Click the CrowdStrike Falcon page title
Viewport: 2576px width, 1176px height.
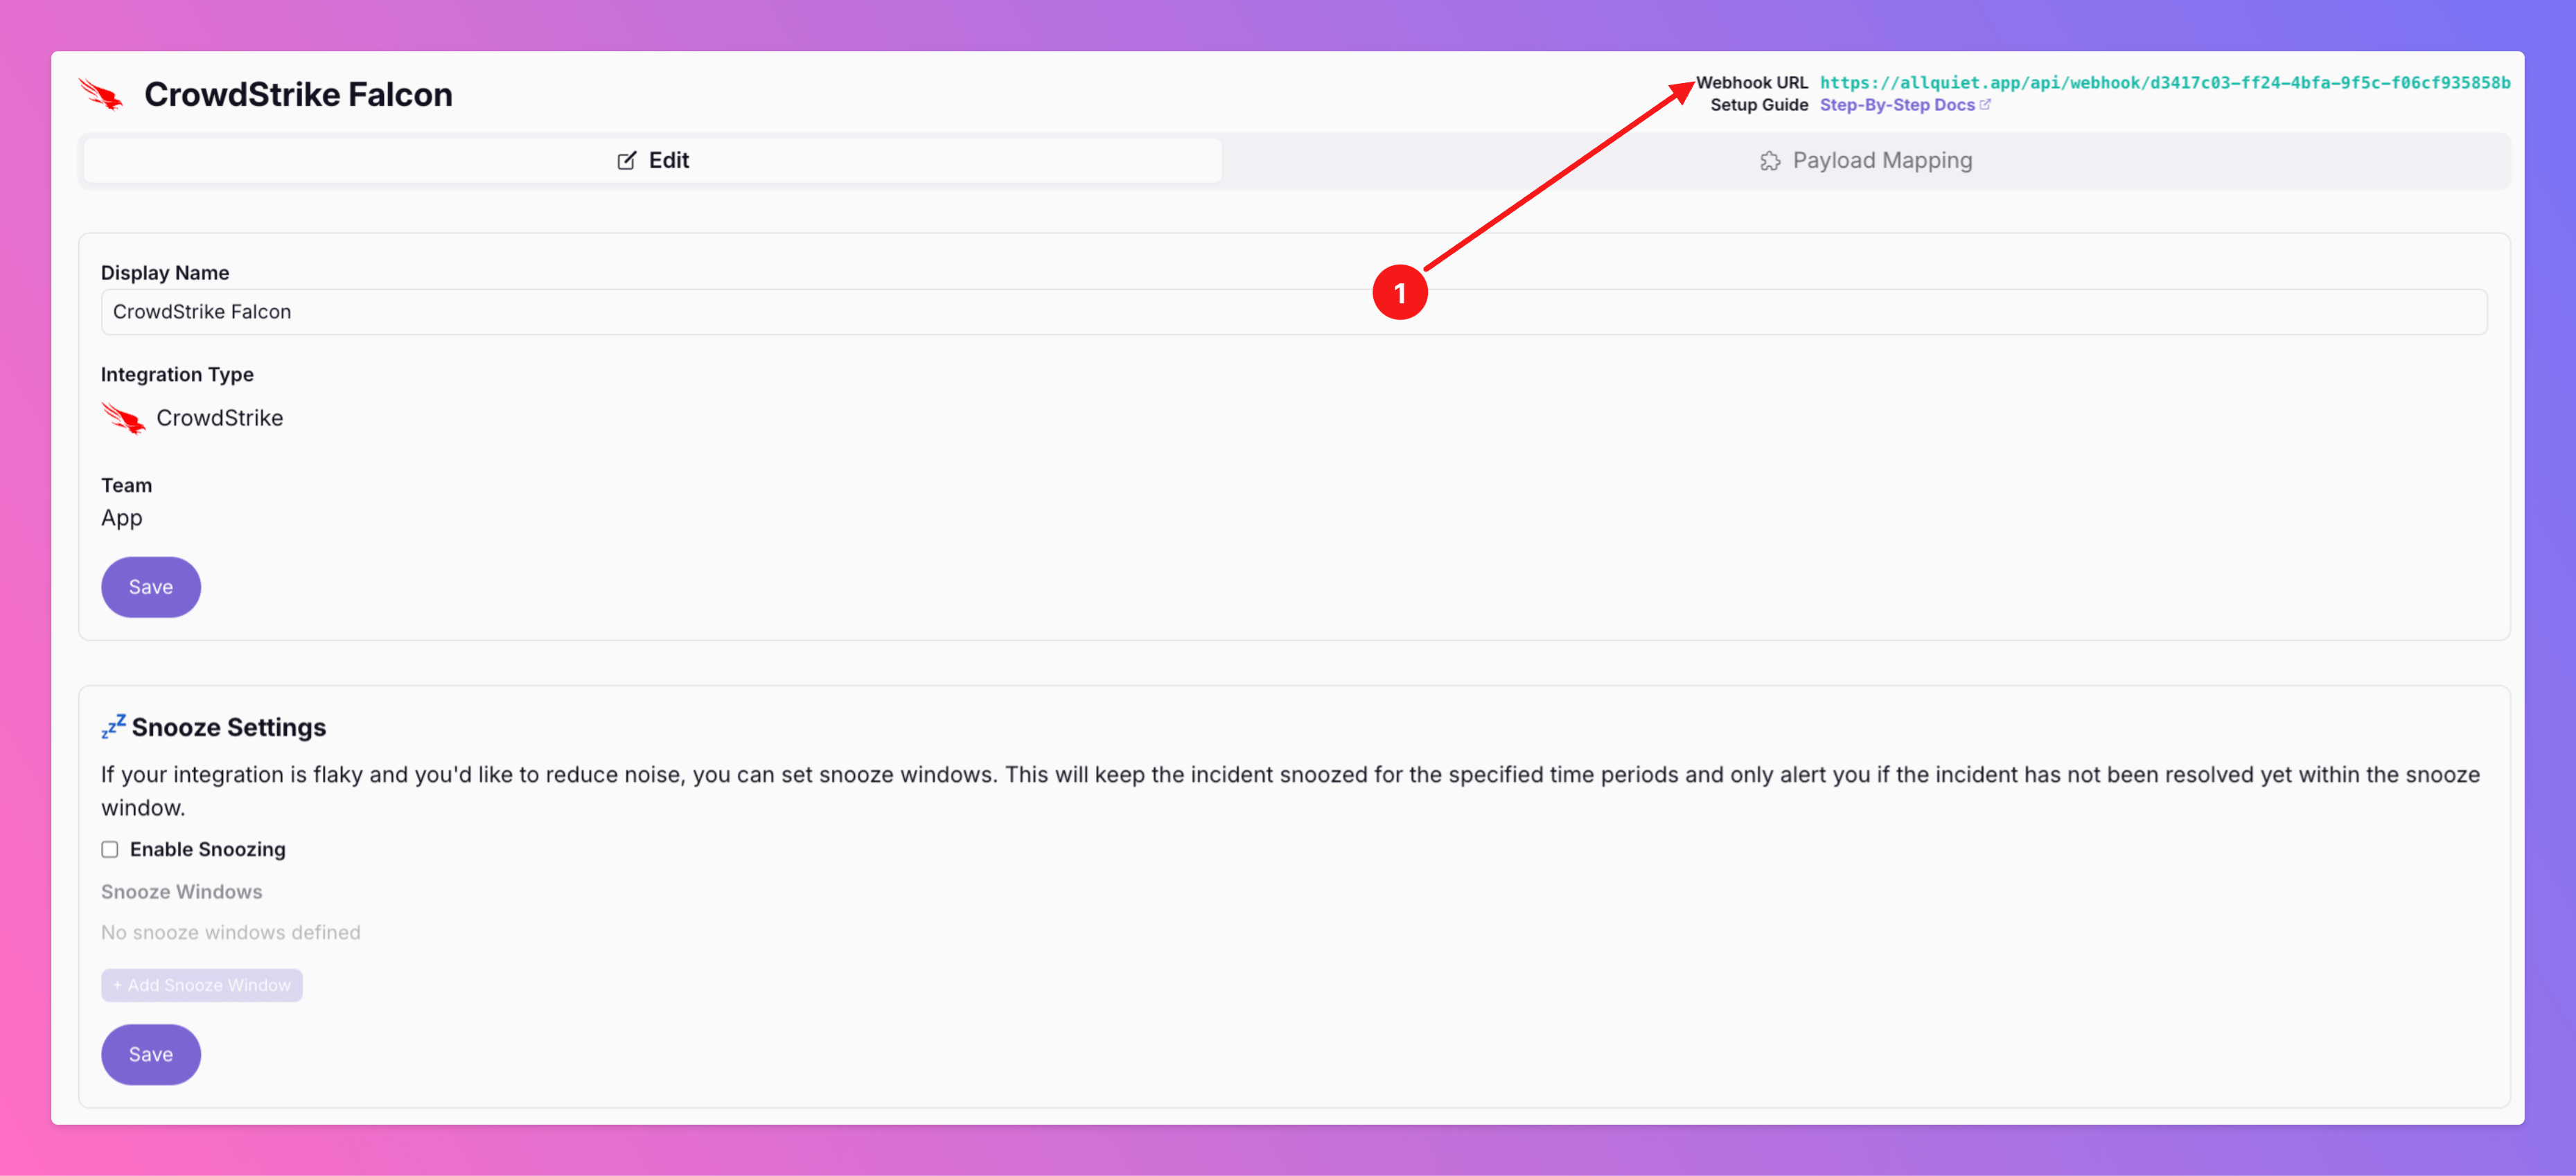coord(298,94)
